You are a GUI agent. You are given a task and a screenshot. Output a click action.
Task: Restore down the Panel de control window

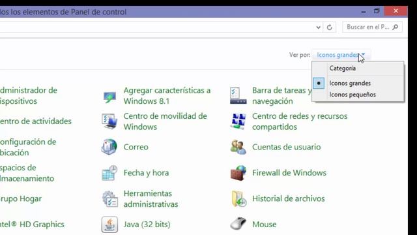[377, 11]
